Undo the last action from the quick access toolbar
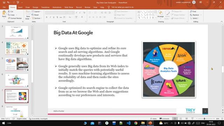Image resolution: width=224 pixels, height=126 pixels. click(x=8, y=2)
